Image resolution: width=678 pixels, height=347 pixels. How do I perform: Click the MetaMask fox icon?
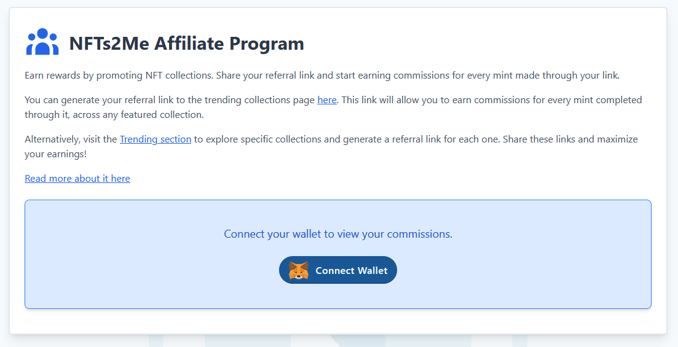(299, 270)
